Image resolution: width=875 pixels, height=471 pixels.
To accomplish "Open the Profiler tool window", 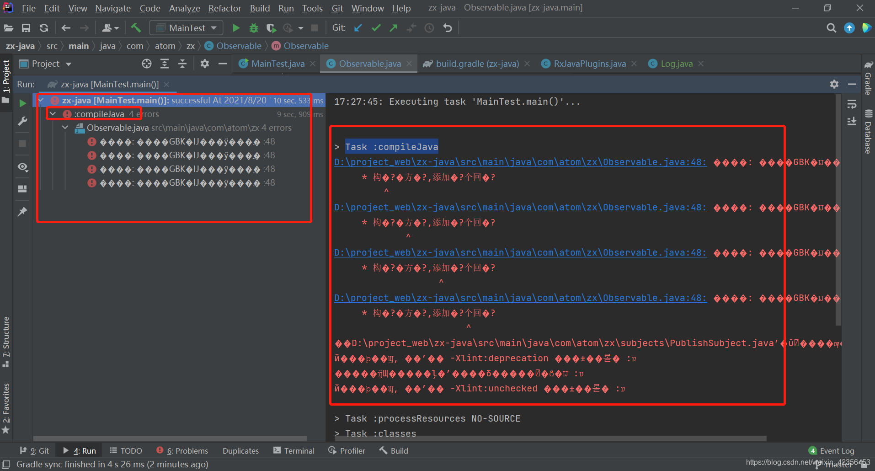I will click(347, 451).
